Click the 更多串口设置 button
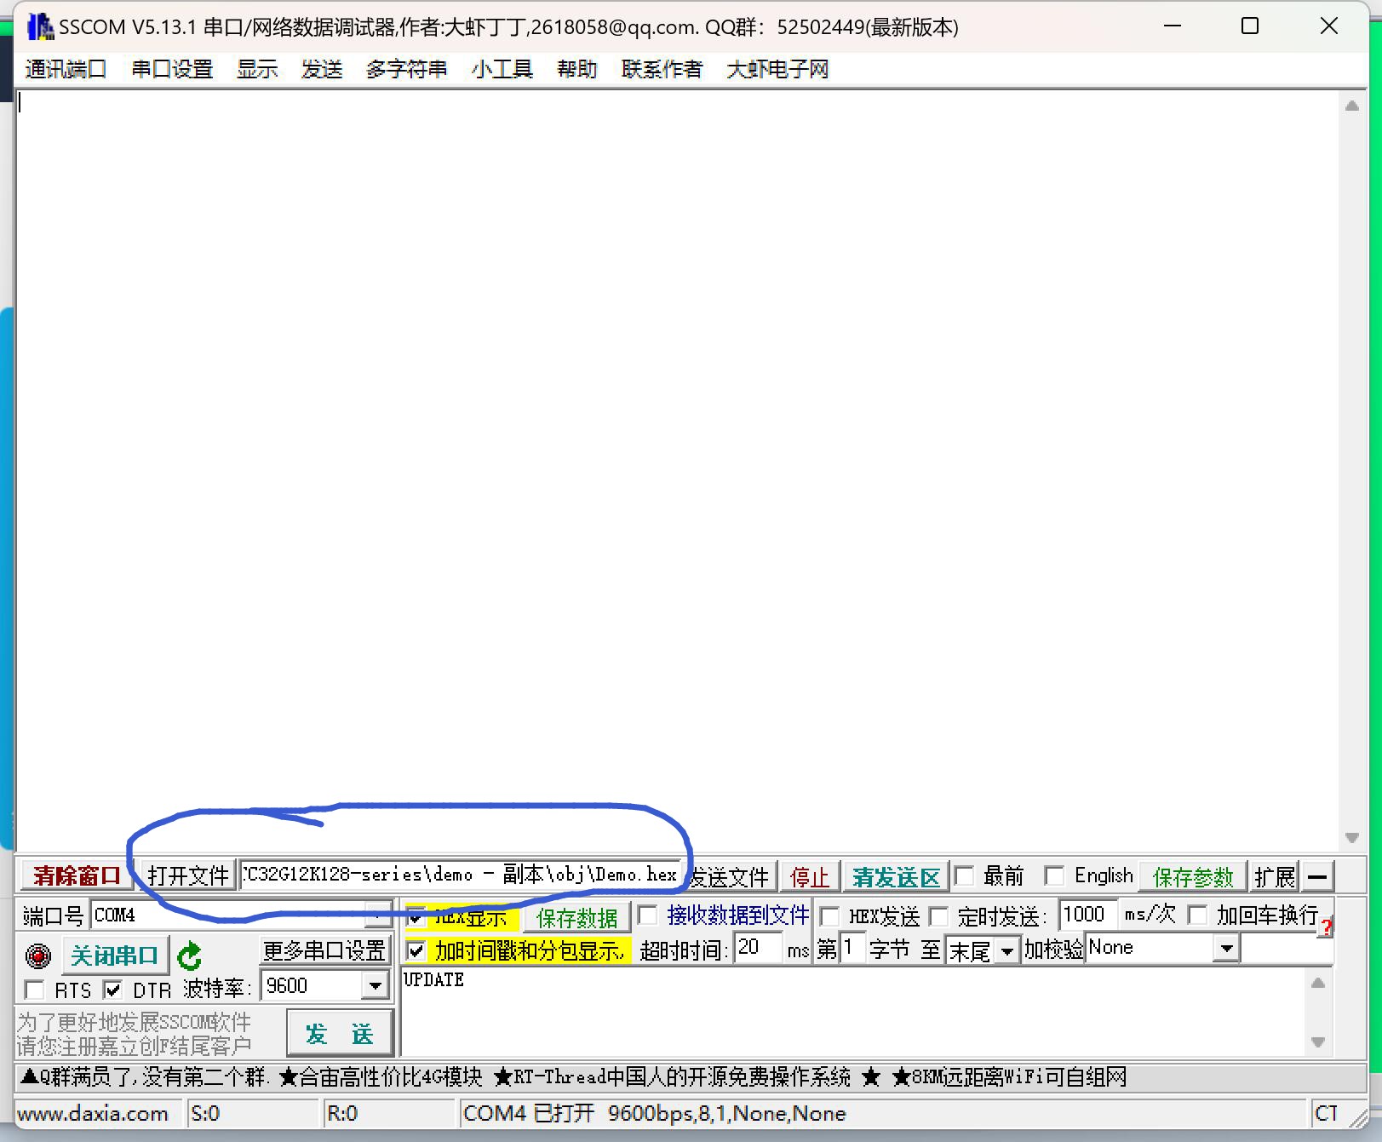 point(324,950)
